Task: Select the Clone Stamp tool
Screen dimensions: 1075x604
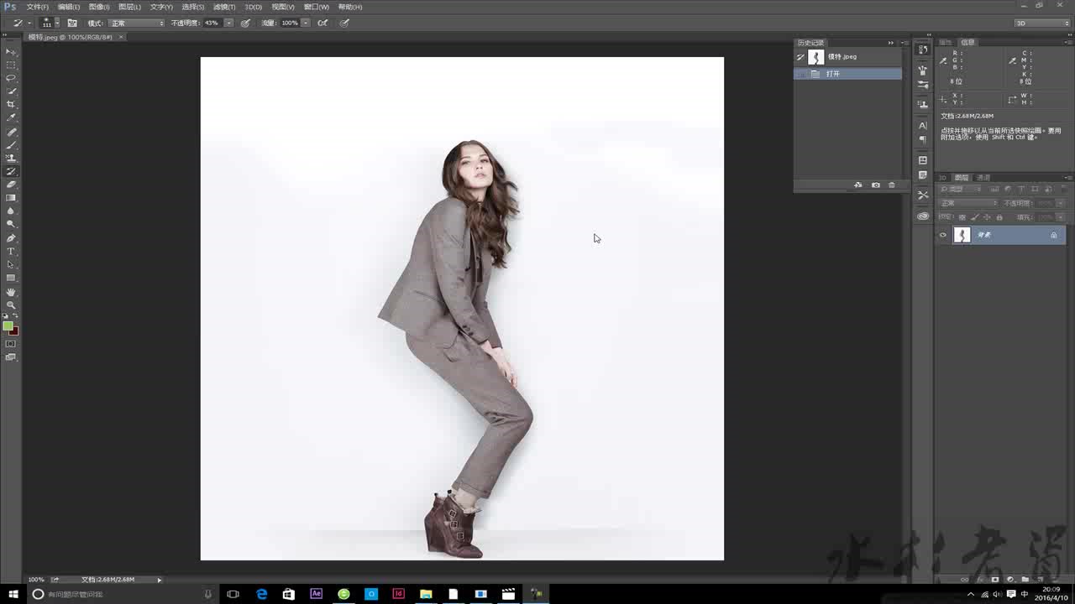Action: tap(11, 158)
